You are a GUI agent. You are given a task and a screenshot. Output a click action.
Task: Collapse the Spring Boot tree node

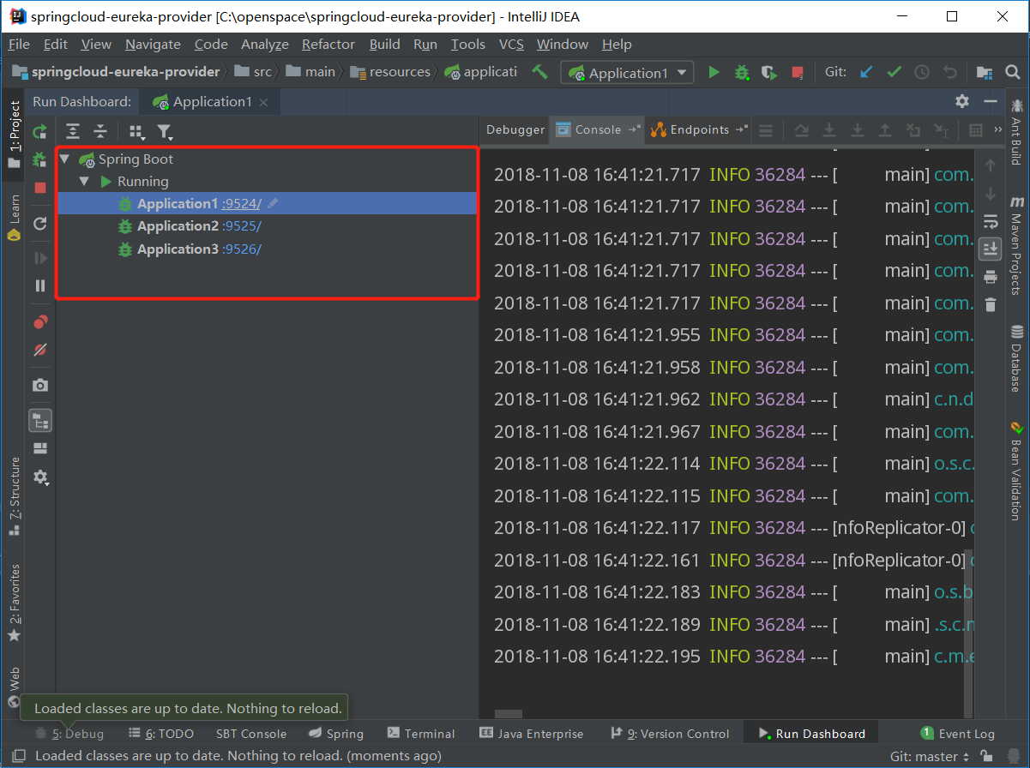64,159
